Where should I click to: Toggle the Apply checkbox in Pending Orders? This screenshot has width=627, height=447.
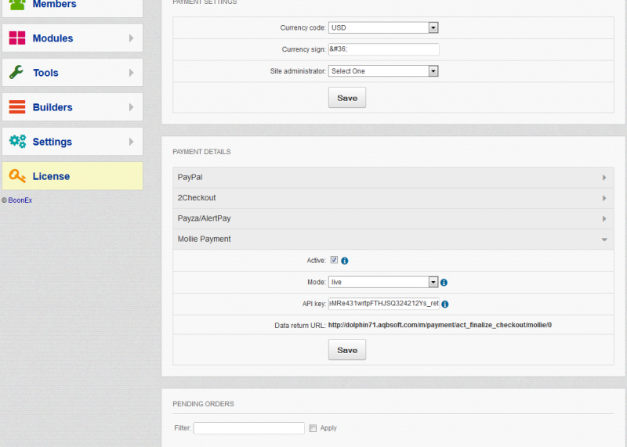tap(313, 428)
